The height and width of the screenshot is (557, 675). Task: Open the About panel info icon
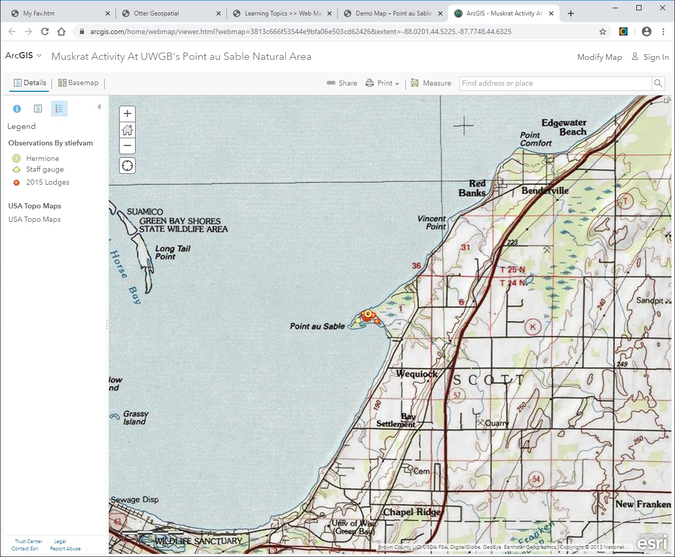click(17, 108)
